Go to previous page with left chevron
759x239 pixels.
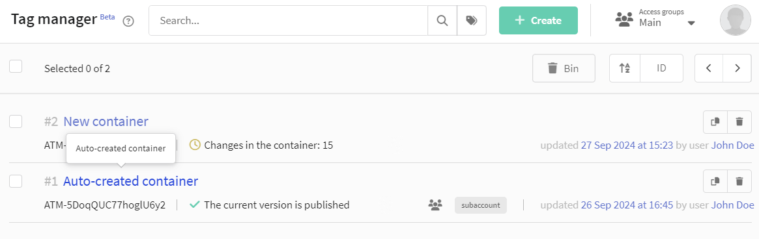click(x=709, y=68)
